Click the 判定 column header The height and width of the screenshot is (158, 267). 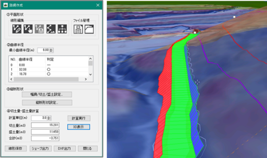[50, 60]
